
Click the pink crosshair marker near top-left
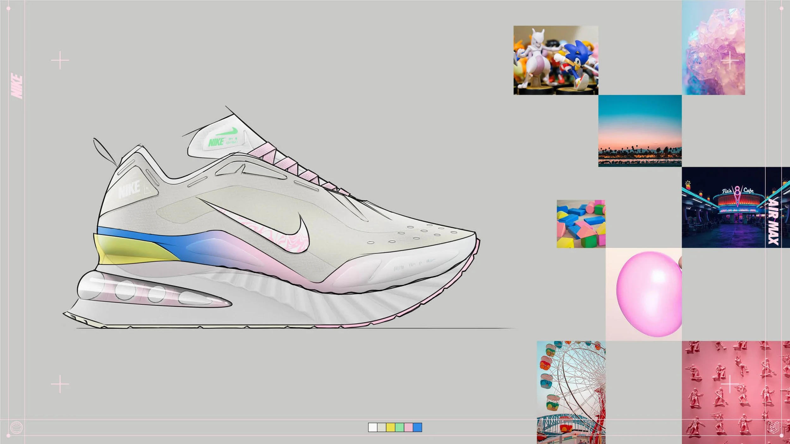pyautogui.click(x=60, y=59)
